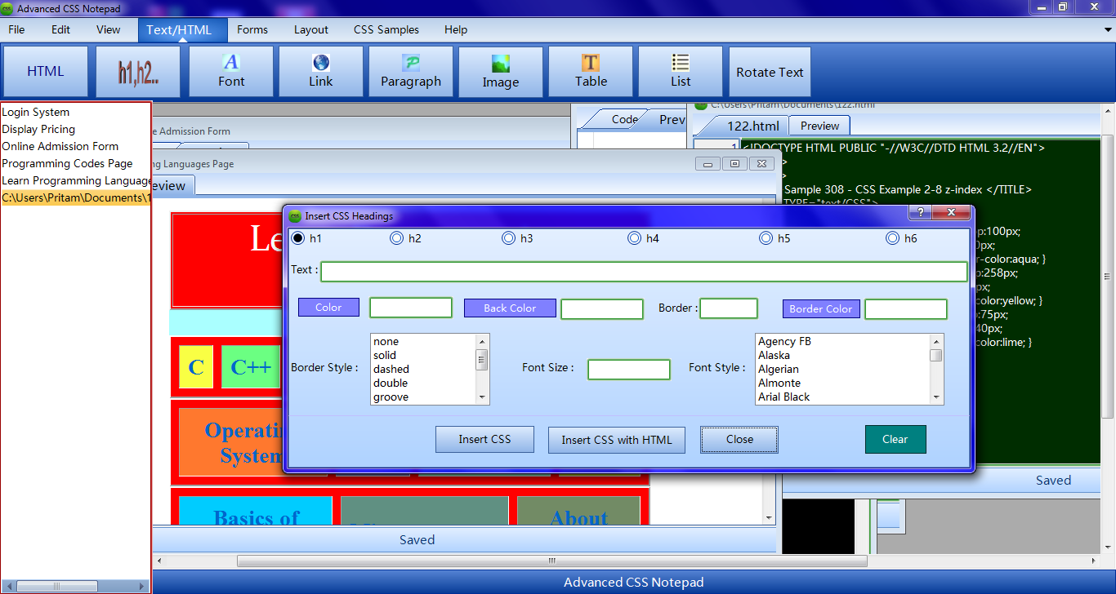Open the Color picker button
Screen dimensions: 1116x594
click(x=328, y=307)
